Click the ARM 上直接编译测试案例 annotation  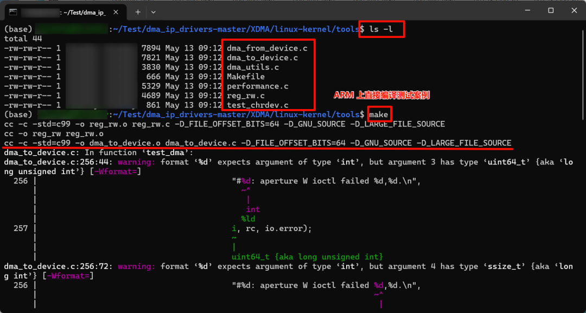(380, 95)
